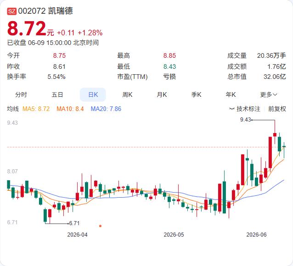Click the 9.43 high-point chart marker

pyautogui.click(x=246, y=119)
